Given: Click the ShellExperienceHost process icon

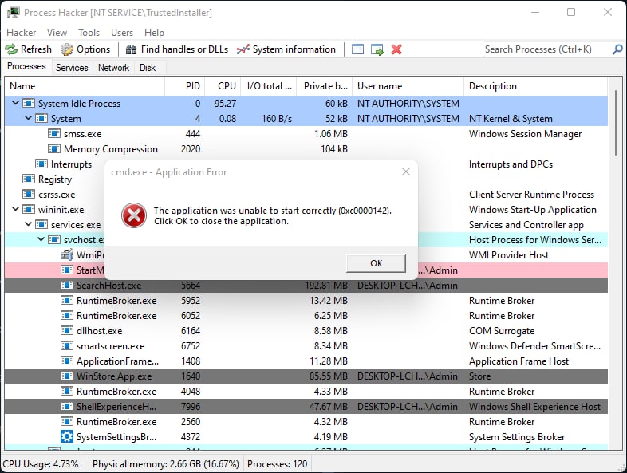Looking at the screenshot, I should [x=67, y=407].
